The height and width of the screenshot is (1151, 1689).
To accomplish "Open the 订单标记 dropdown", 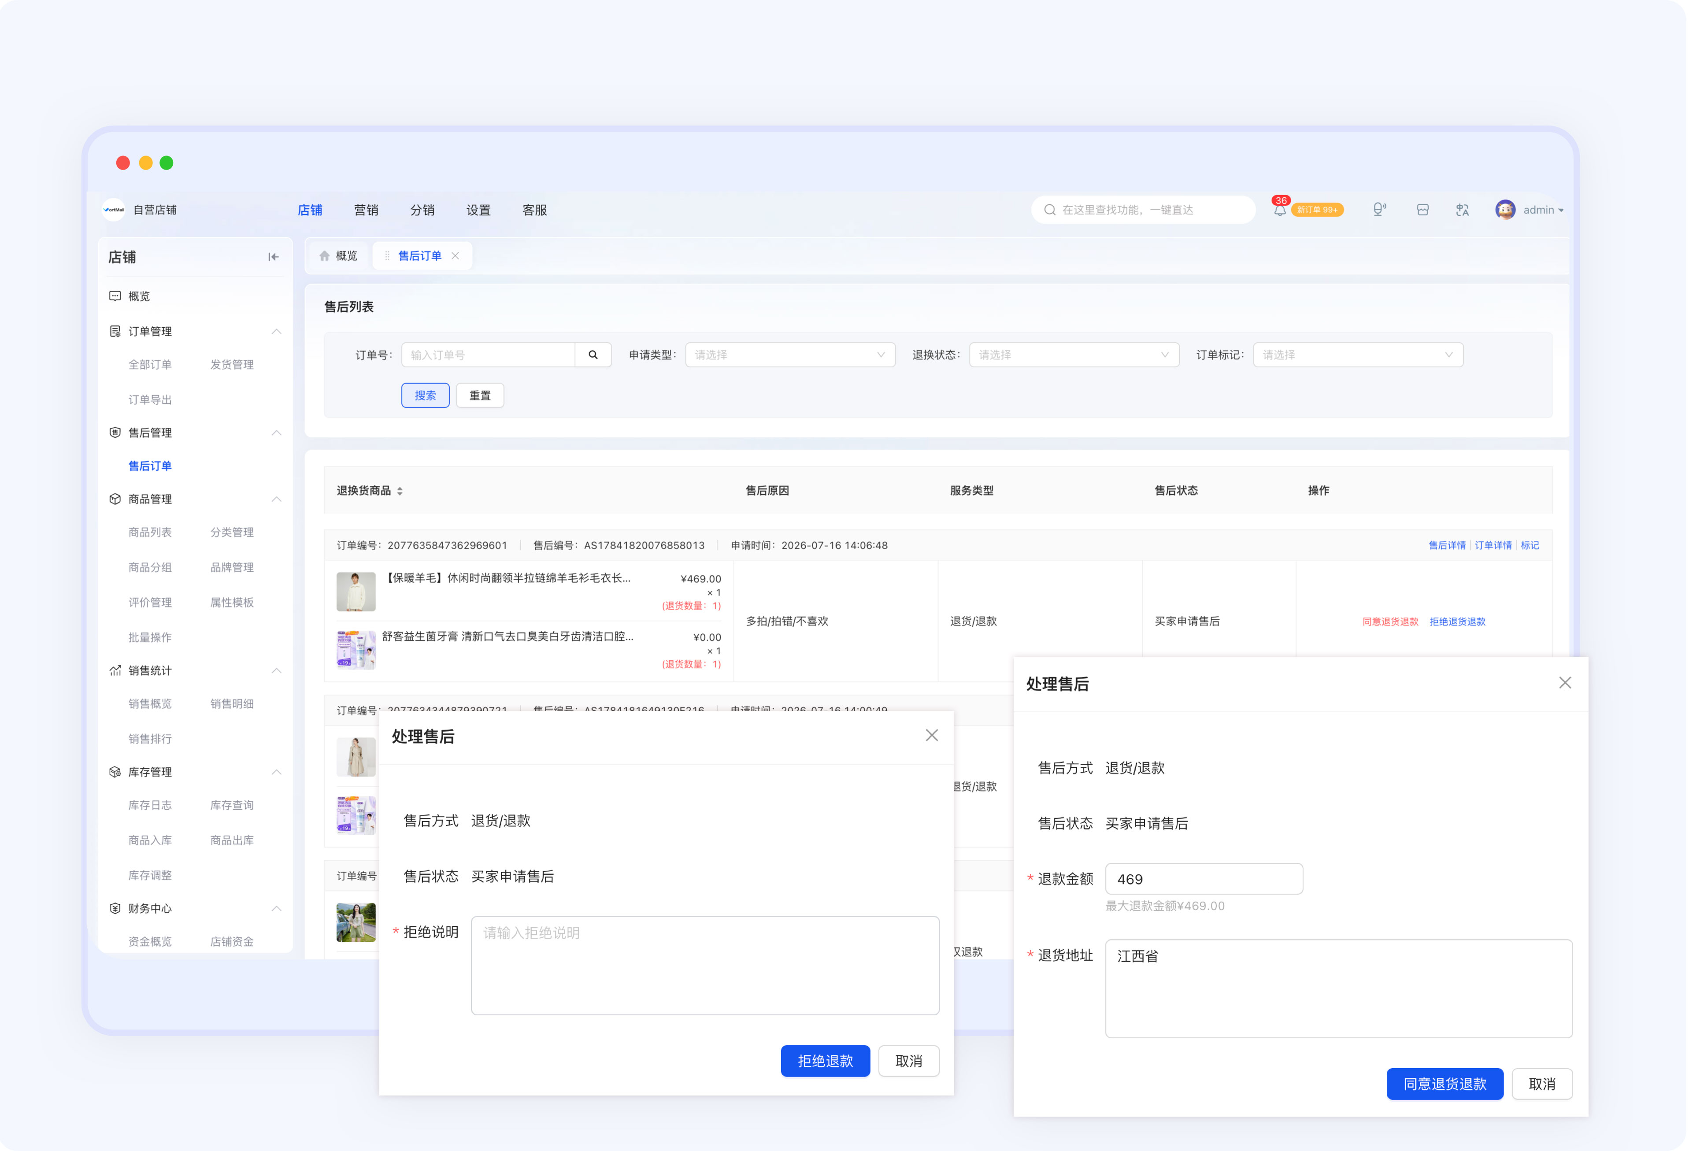I will pos(1358,355).
